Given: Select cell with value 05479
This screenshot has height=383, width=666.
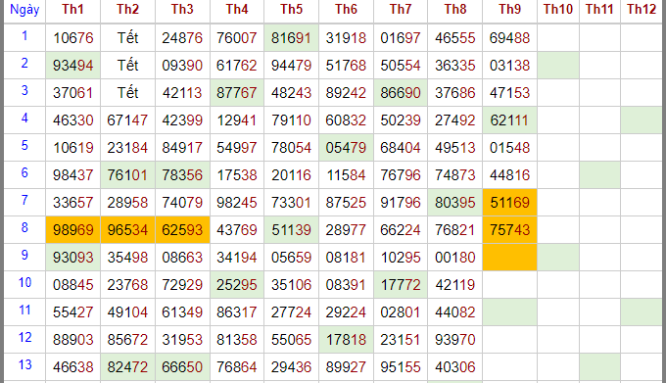Looking at the screenshot, I should point(346,148).
